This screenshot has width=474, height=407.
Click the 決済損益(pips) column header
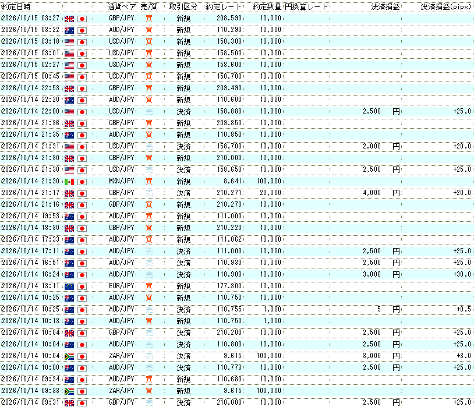click(446, 6)
